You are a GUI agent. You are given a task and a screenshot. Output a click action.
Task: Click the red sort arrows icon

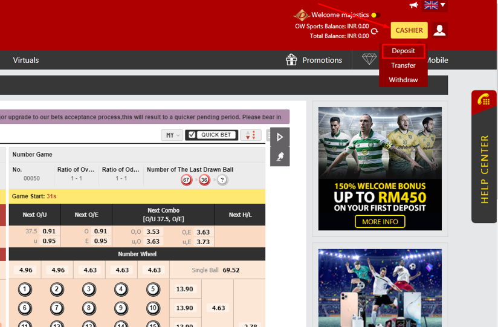click(251, 135)
